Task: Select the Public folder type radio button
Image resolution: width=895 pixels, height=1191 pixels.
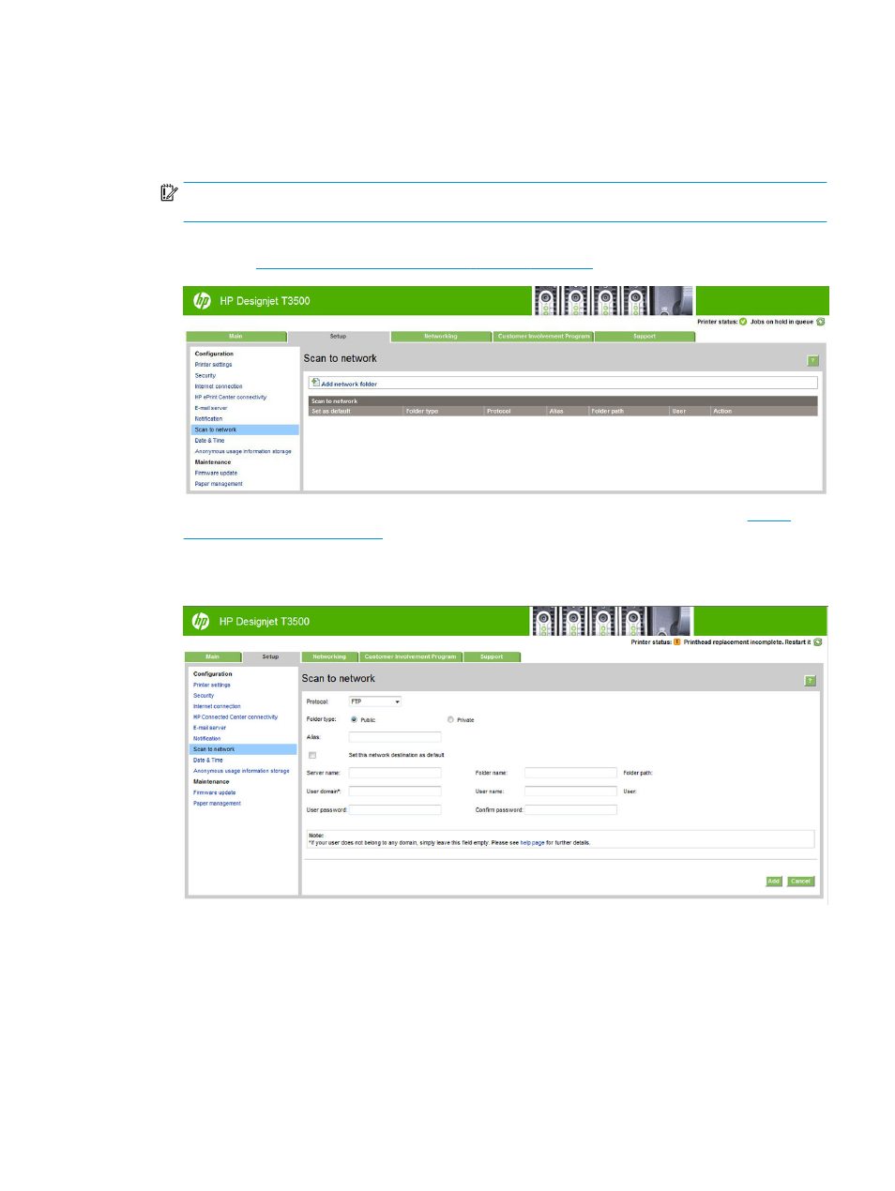Action: coord(354,719)
